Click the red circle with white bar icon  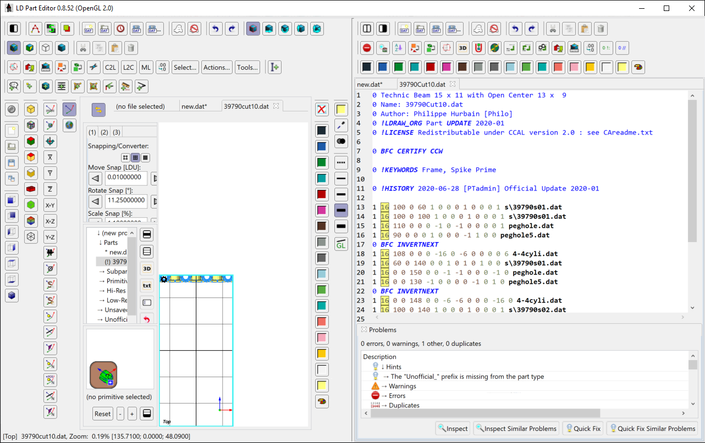point(367,48)
